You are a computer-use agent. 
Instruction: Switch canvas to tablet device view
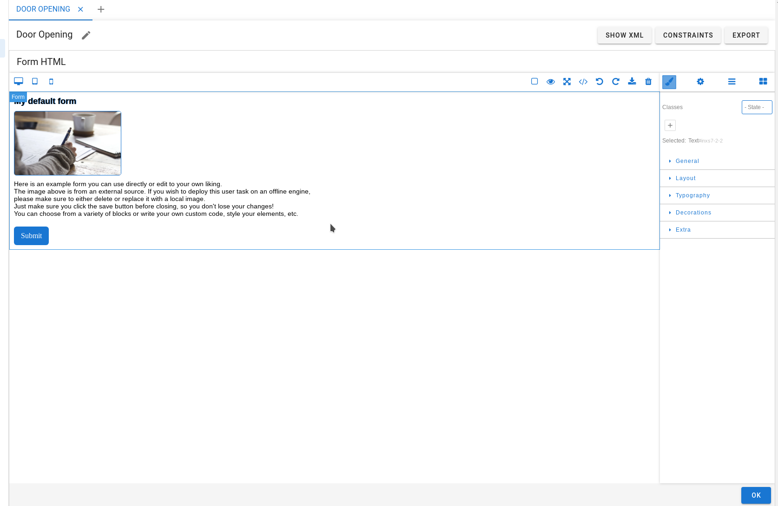pyautogui.click(x=35, y=81)
